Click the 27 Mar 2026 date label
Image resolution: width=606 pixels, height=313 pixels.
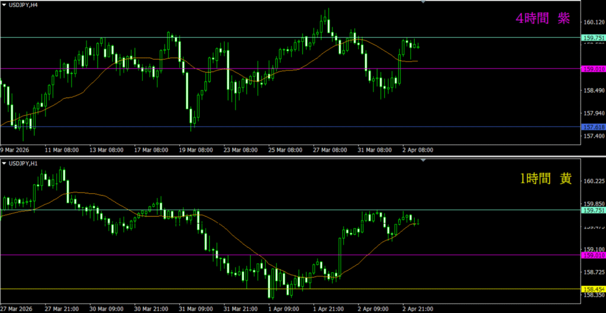point(17,308)
